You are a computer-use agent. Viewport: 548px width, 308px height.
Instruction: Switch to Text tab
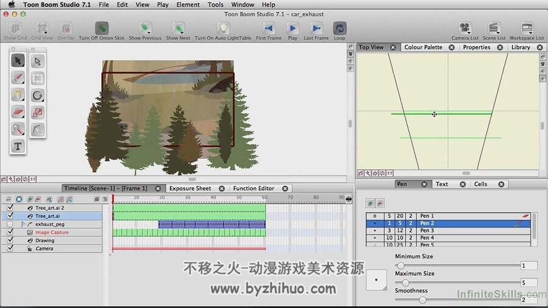coord(441,184)
